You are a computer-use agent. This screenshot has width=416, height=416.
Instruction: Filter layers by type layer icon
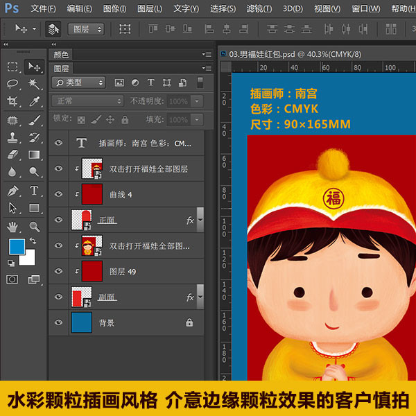click(150, 83)
